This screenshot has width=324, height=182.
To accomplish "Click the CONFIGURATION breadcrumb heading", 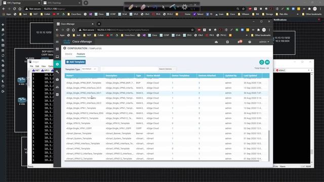I will click(x=77, y=48).
